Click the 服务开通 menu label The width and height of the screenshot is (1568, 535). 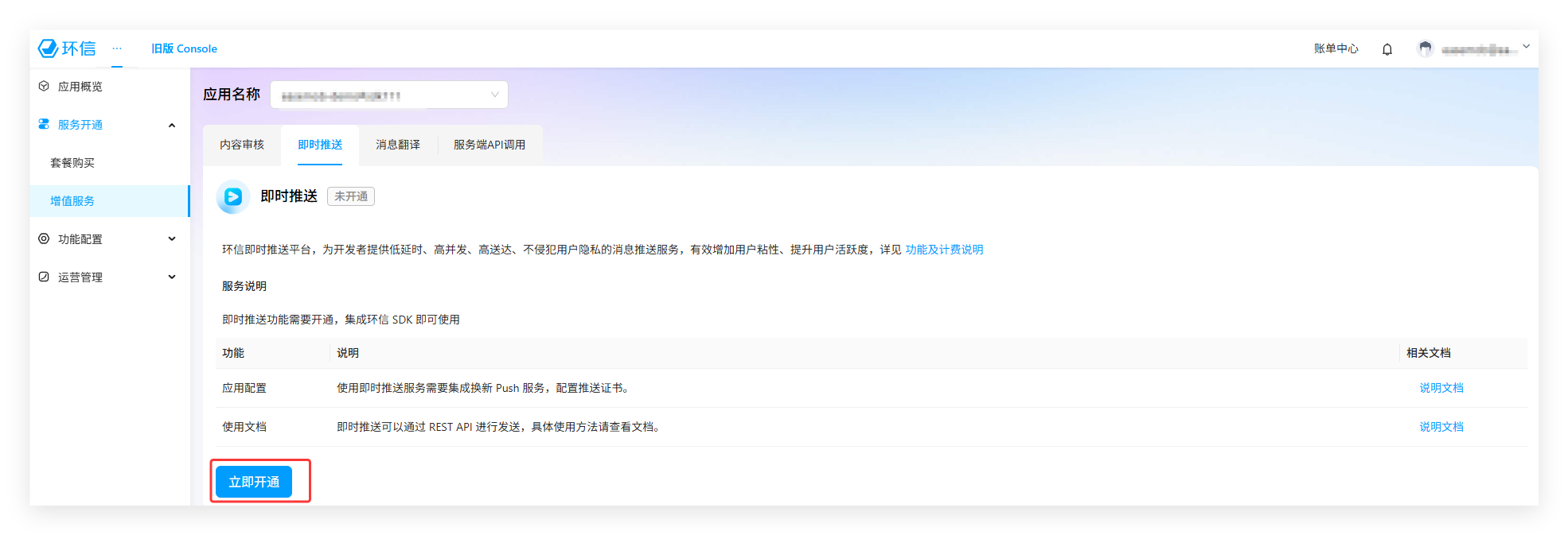tap(80, 125)
